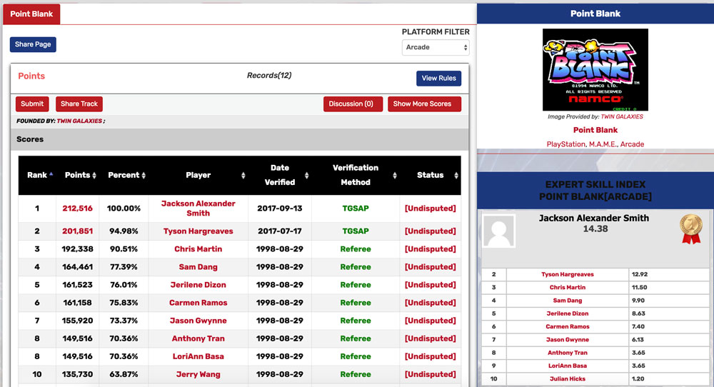Image resolution: width=714 pixels, height=387 pixels.
Task: Click the 63.87% percent cell
Action: 124,374
